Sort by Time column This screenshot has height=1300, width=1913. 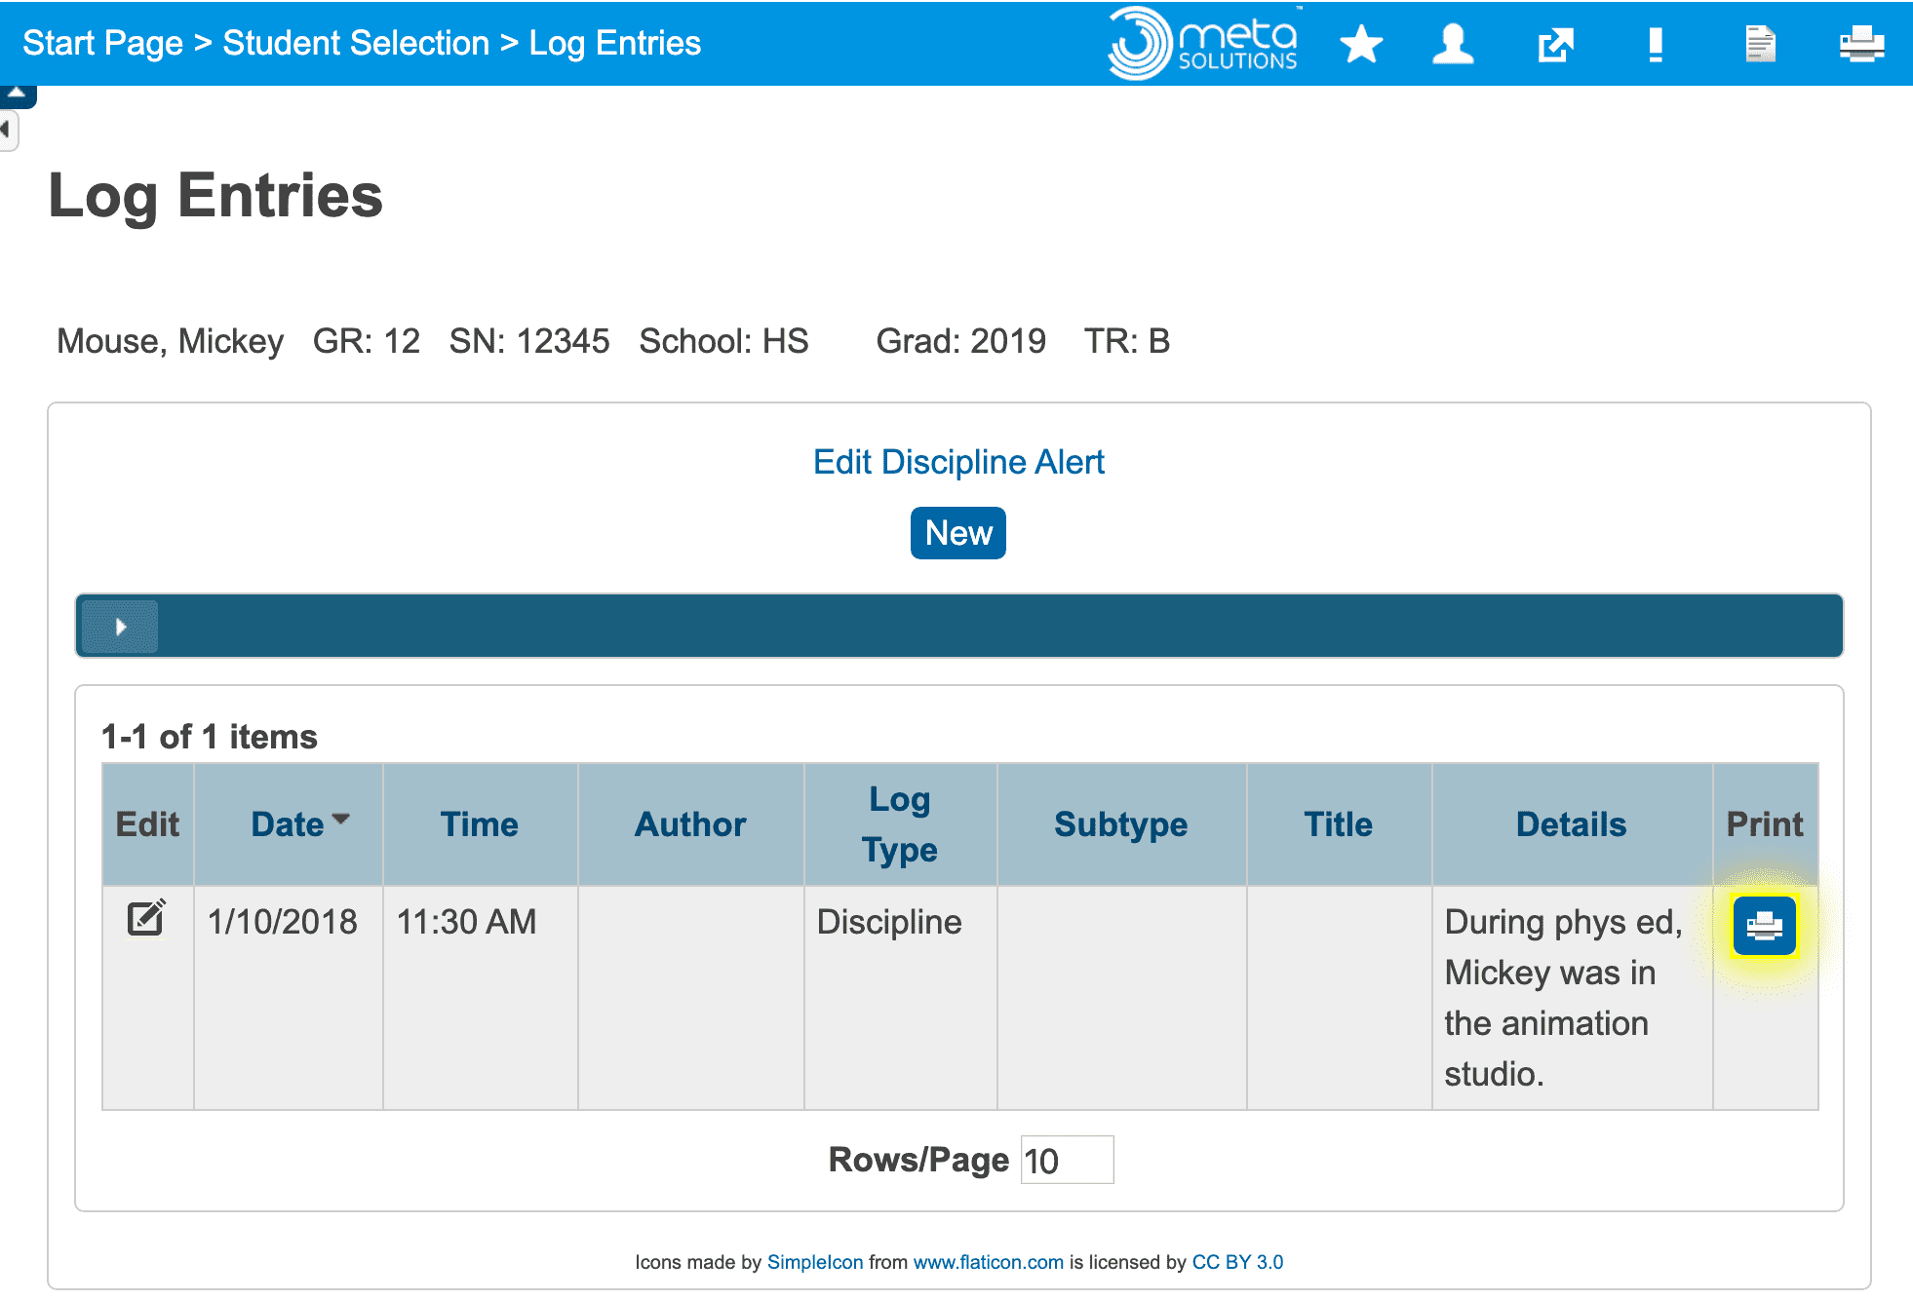pyautogui.click(x=480, y=824)
